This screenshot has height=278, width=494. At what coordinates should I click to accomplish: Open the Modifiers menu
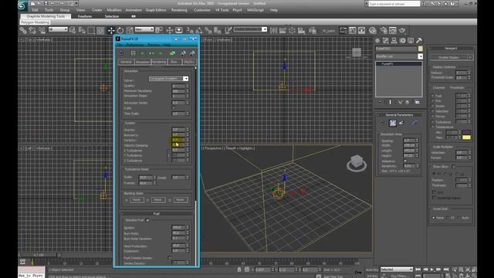click(114, 10)
